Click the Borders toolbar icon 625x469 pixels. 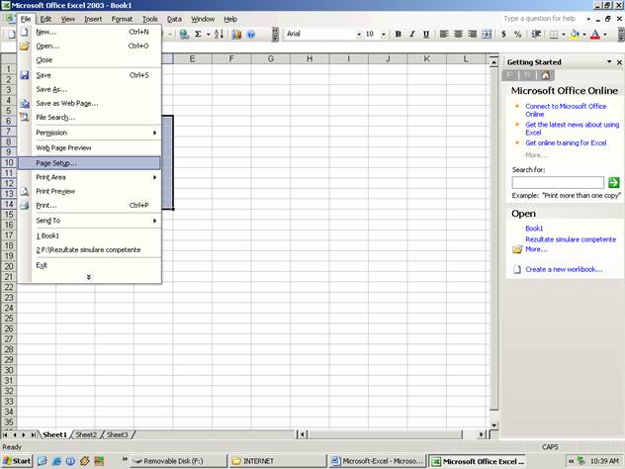554,35
